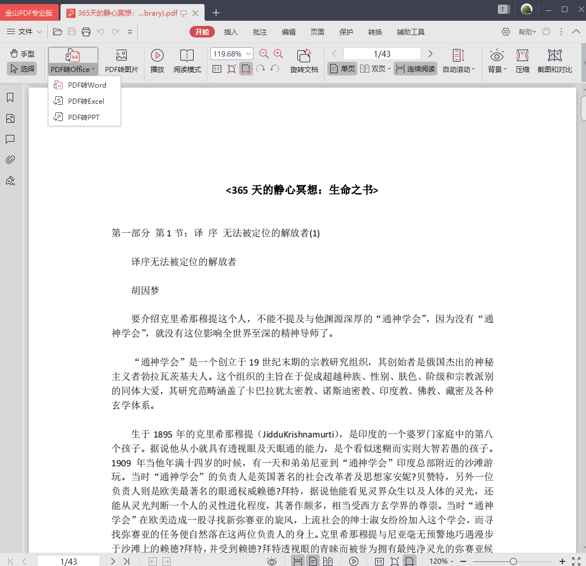Rotate the document with 旋转文档

[x=304, y=61]
